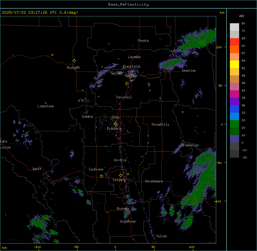Click the bottom axis tick labeled -100

(38, 247)
